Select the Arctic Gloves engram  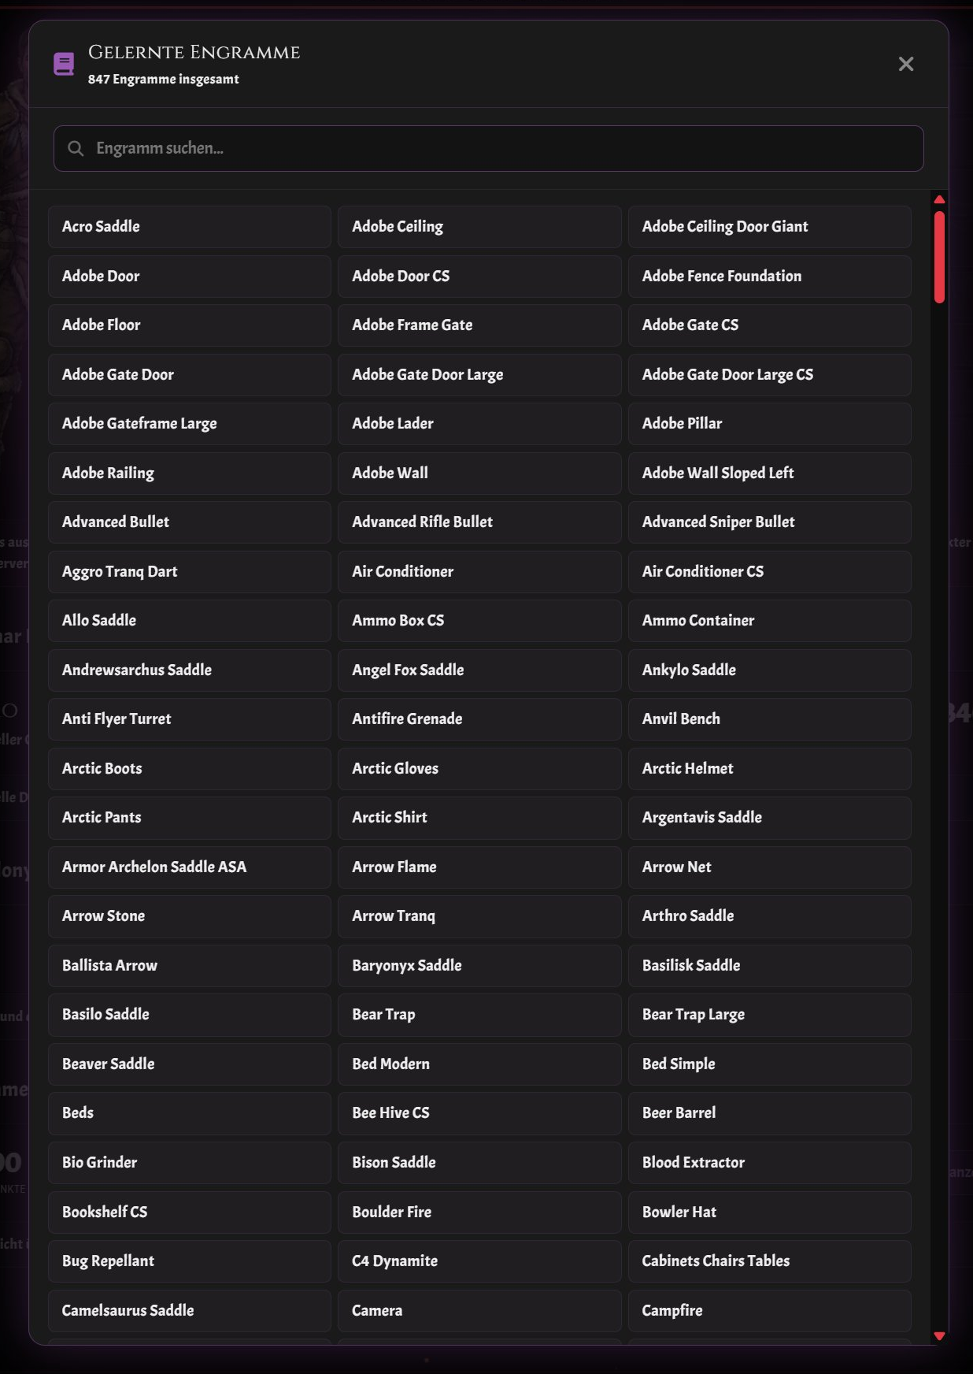(479, 768)
